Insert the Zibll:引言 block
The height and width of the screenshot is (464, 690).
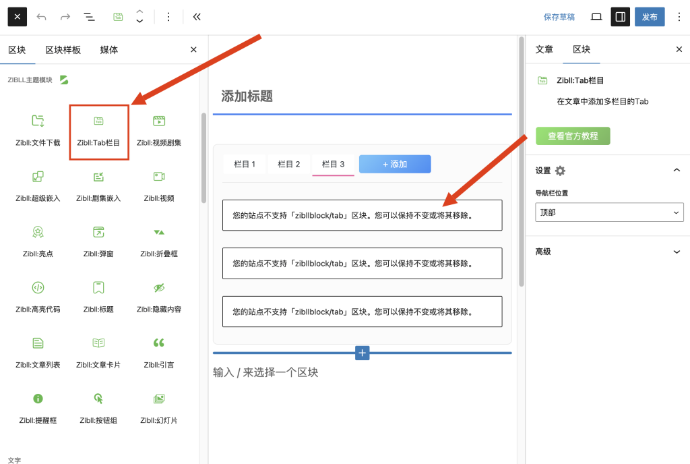click(159, 353)
